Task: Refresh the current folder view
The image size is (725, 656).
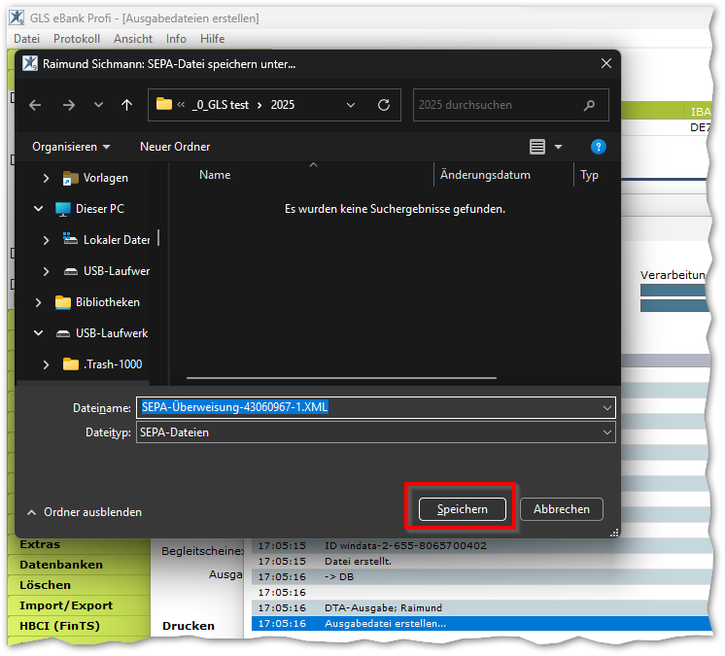Action: (x=384, y=105)
